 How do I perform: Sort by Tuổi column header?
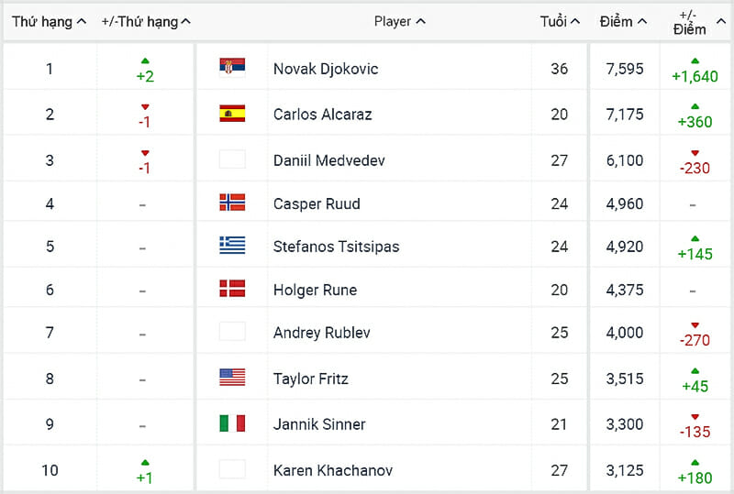click(560, 21)
